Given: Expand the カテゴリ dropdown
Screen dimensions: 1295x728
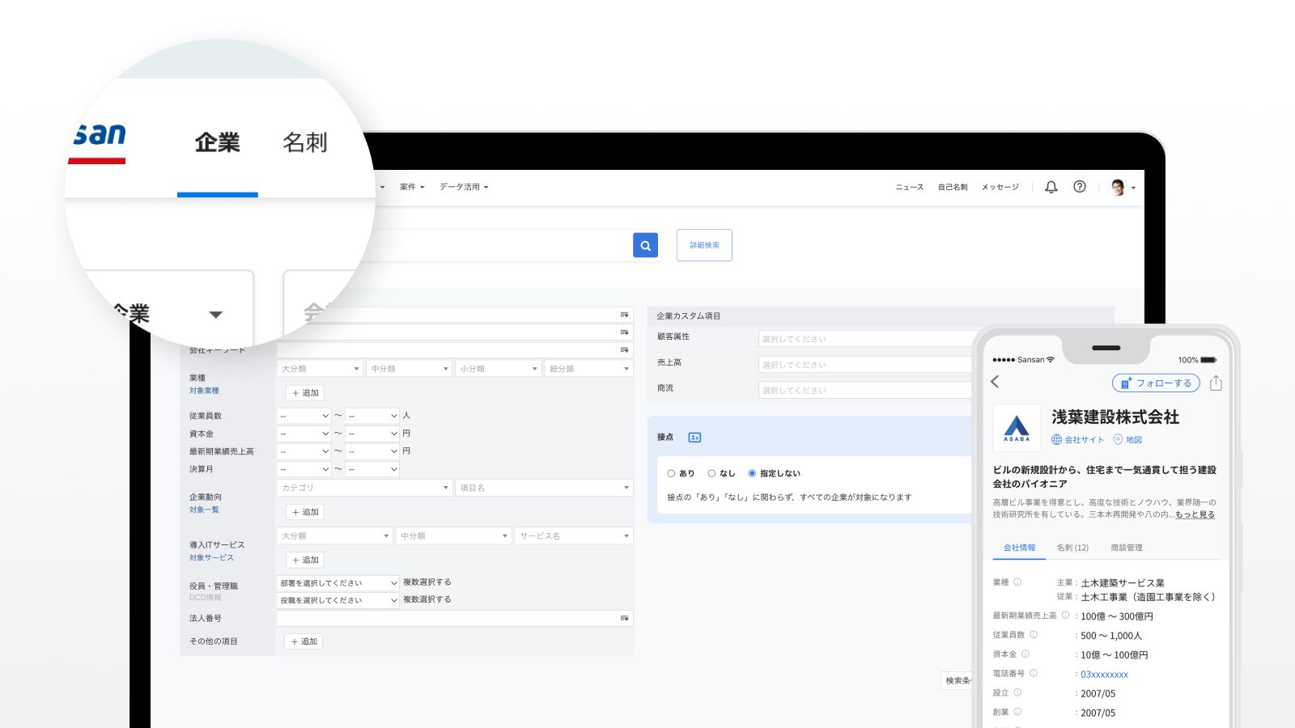Looking at the screenshot, I should tap(364, 488).
